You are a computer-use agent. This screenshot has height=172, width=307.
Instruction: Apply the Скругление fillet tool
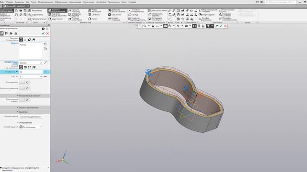click(x=56, y=19)
